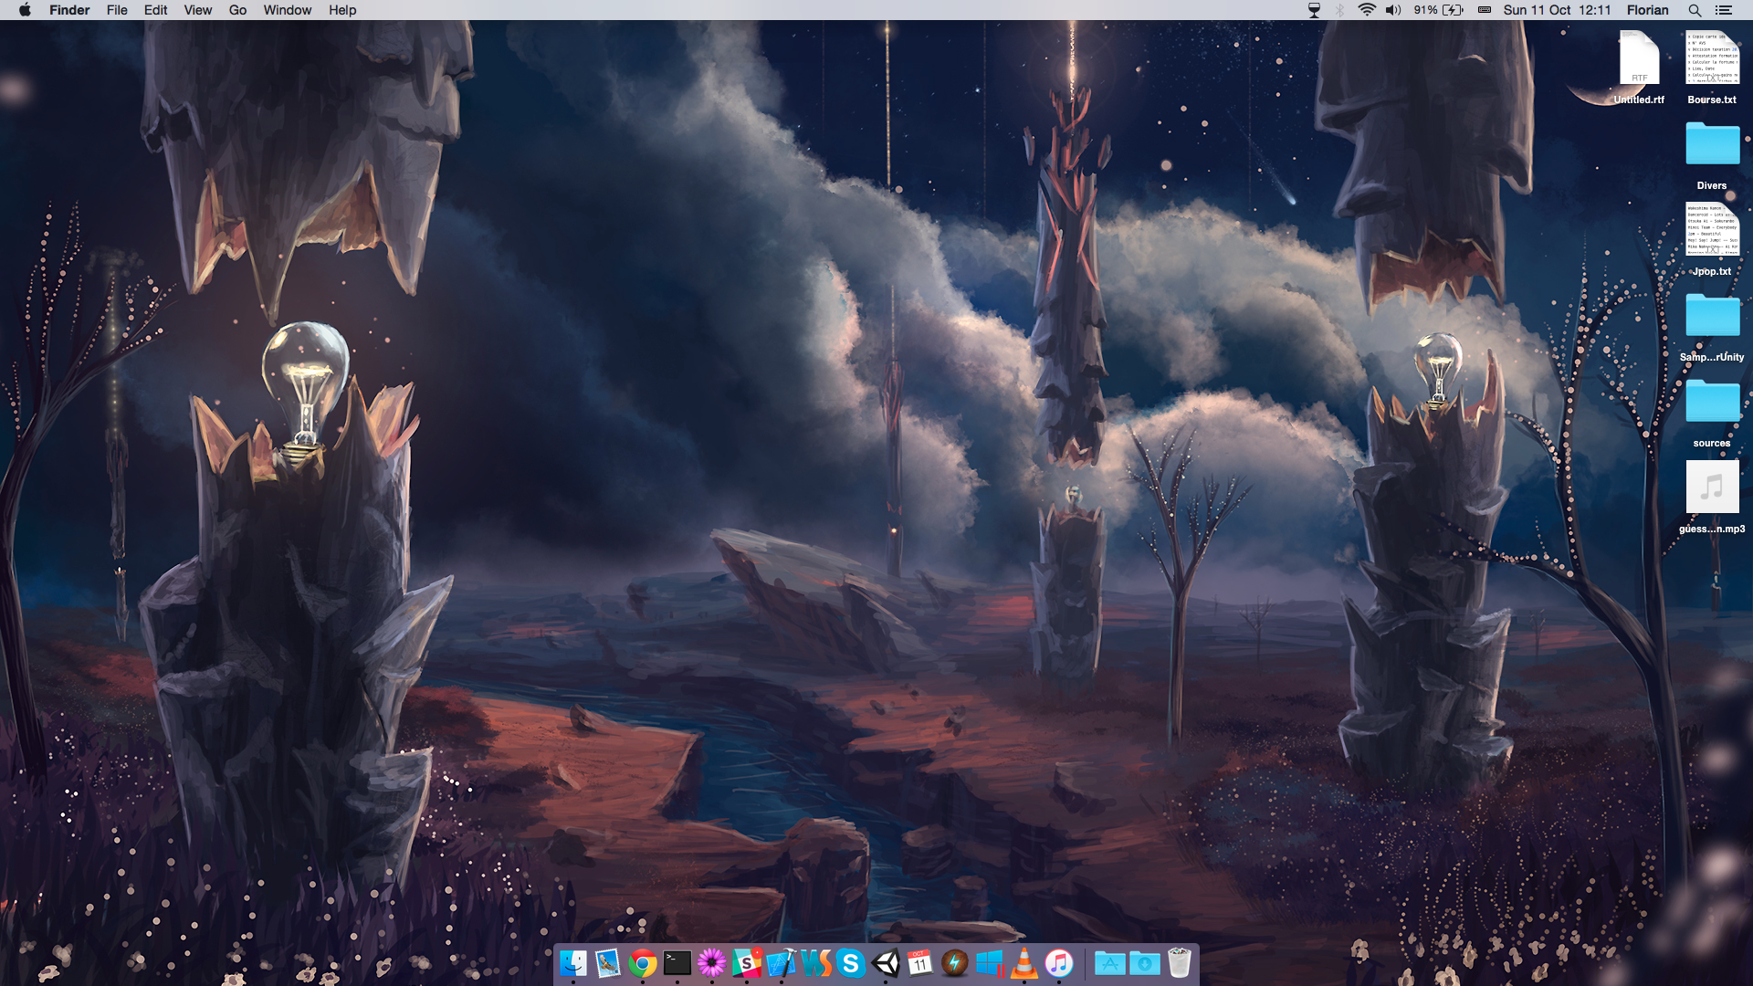Open Slack from the dock
The height and width of the screenshot is (986, 1753).
[747, 963]
